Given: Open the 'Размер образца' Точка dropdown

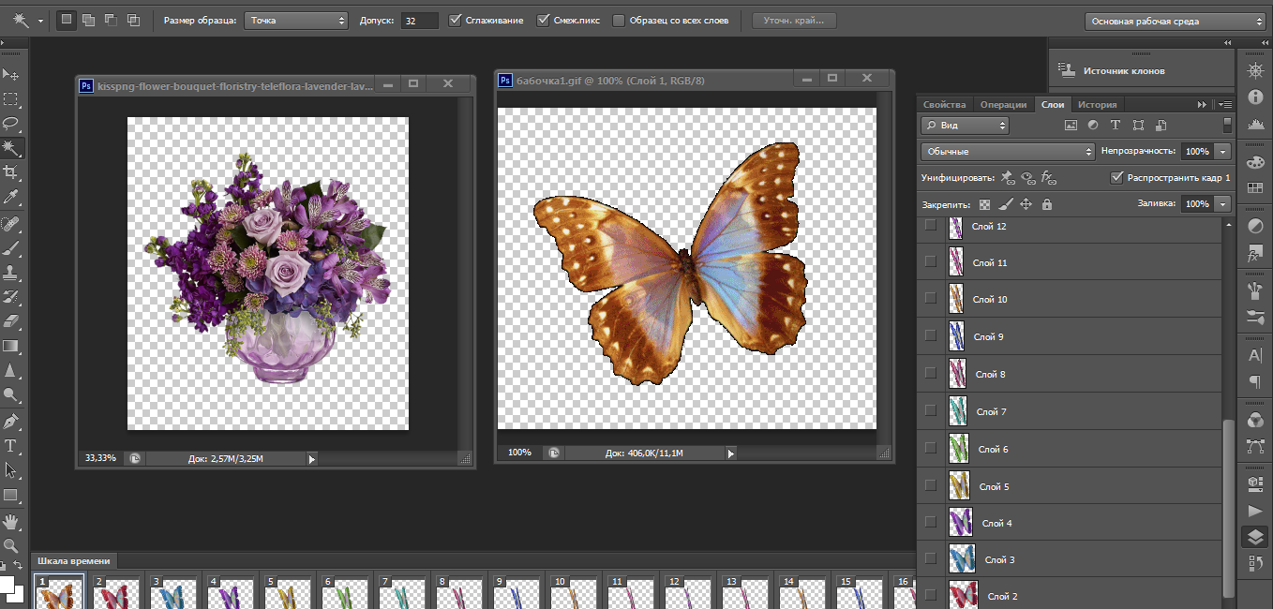Looking at the screenshot, I should 296,20.
